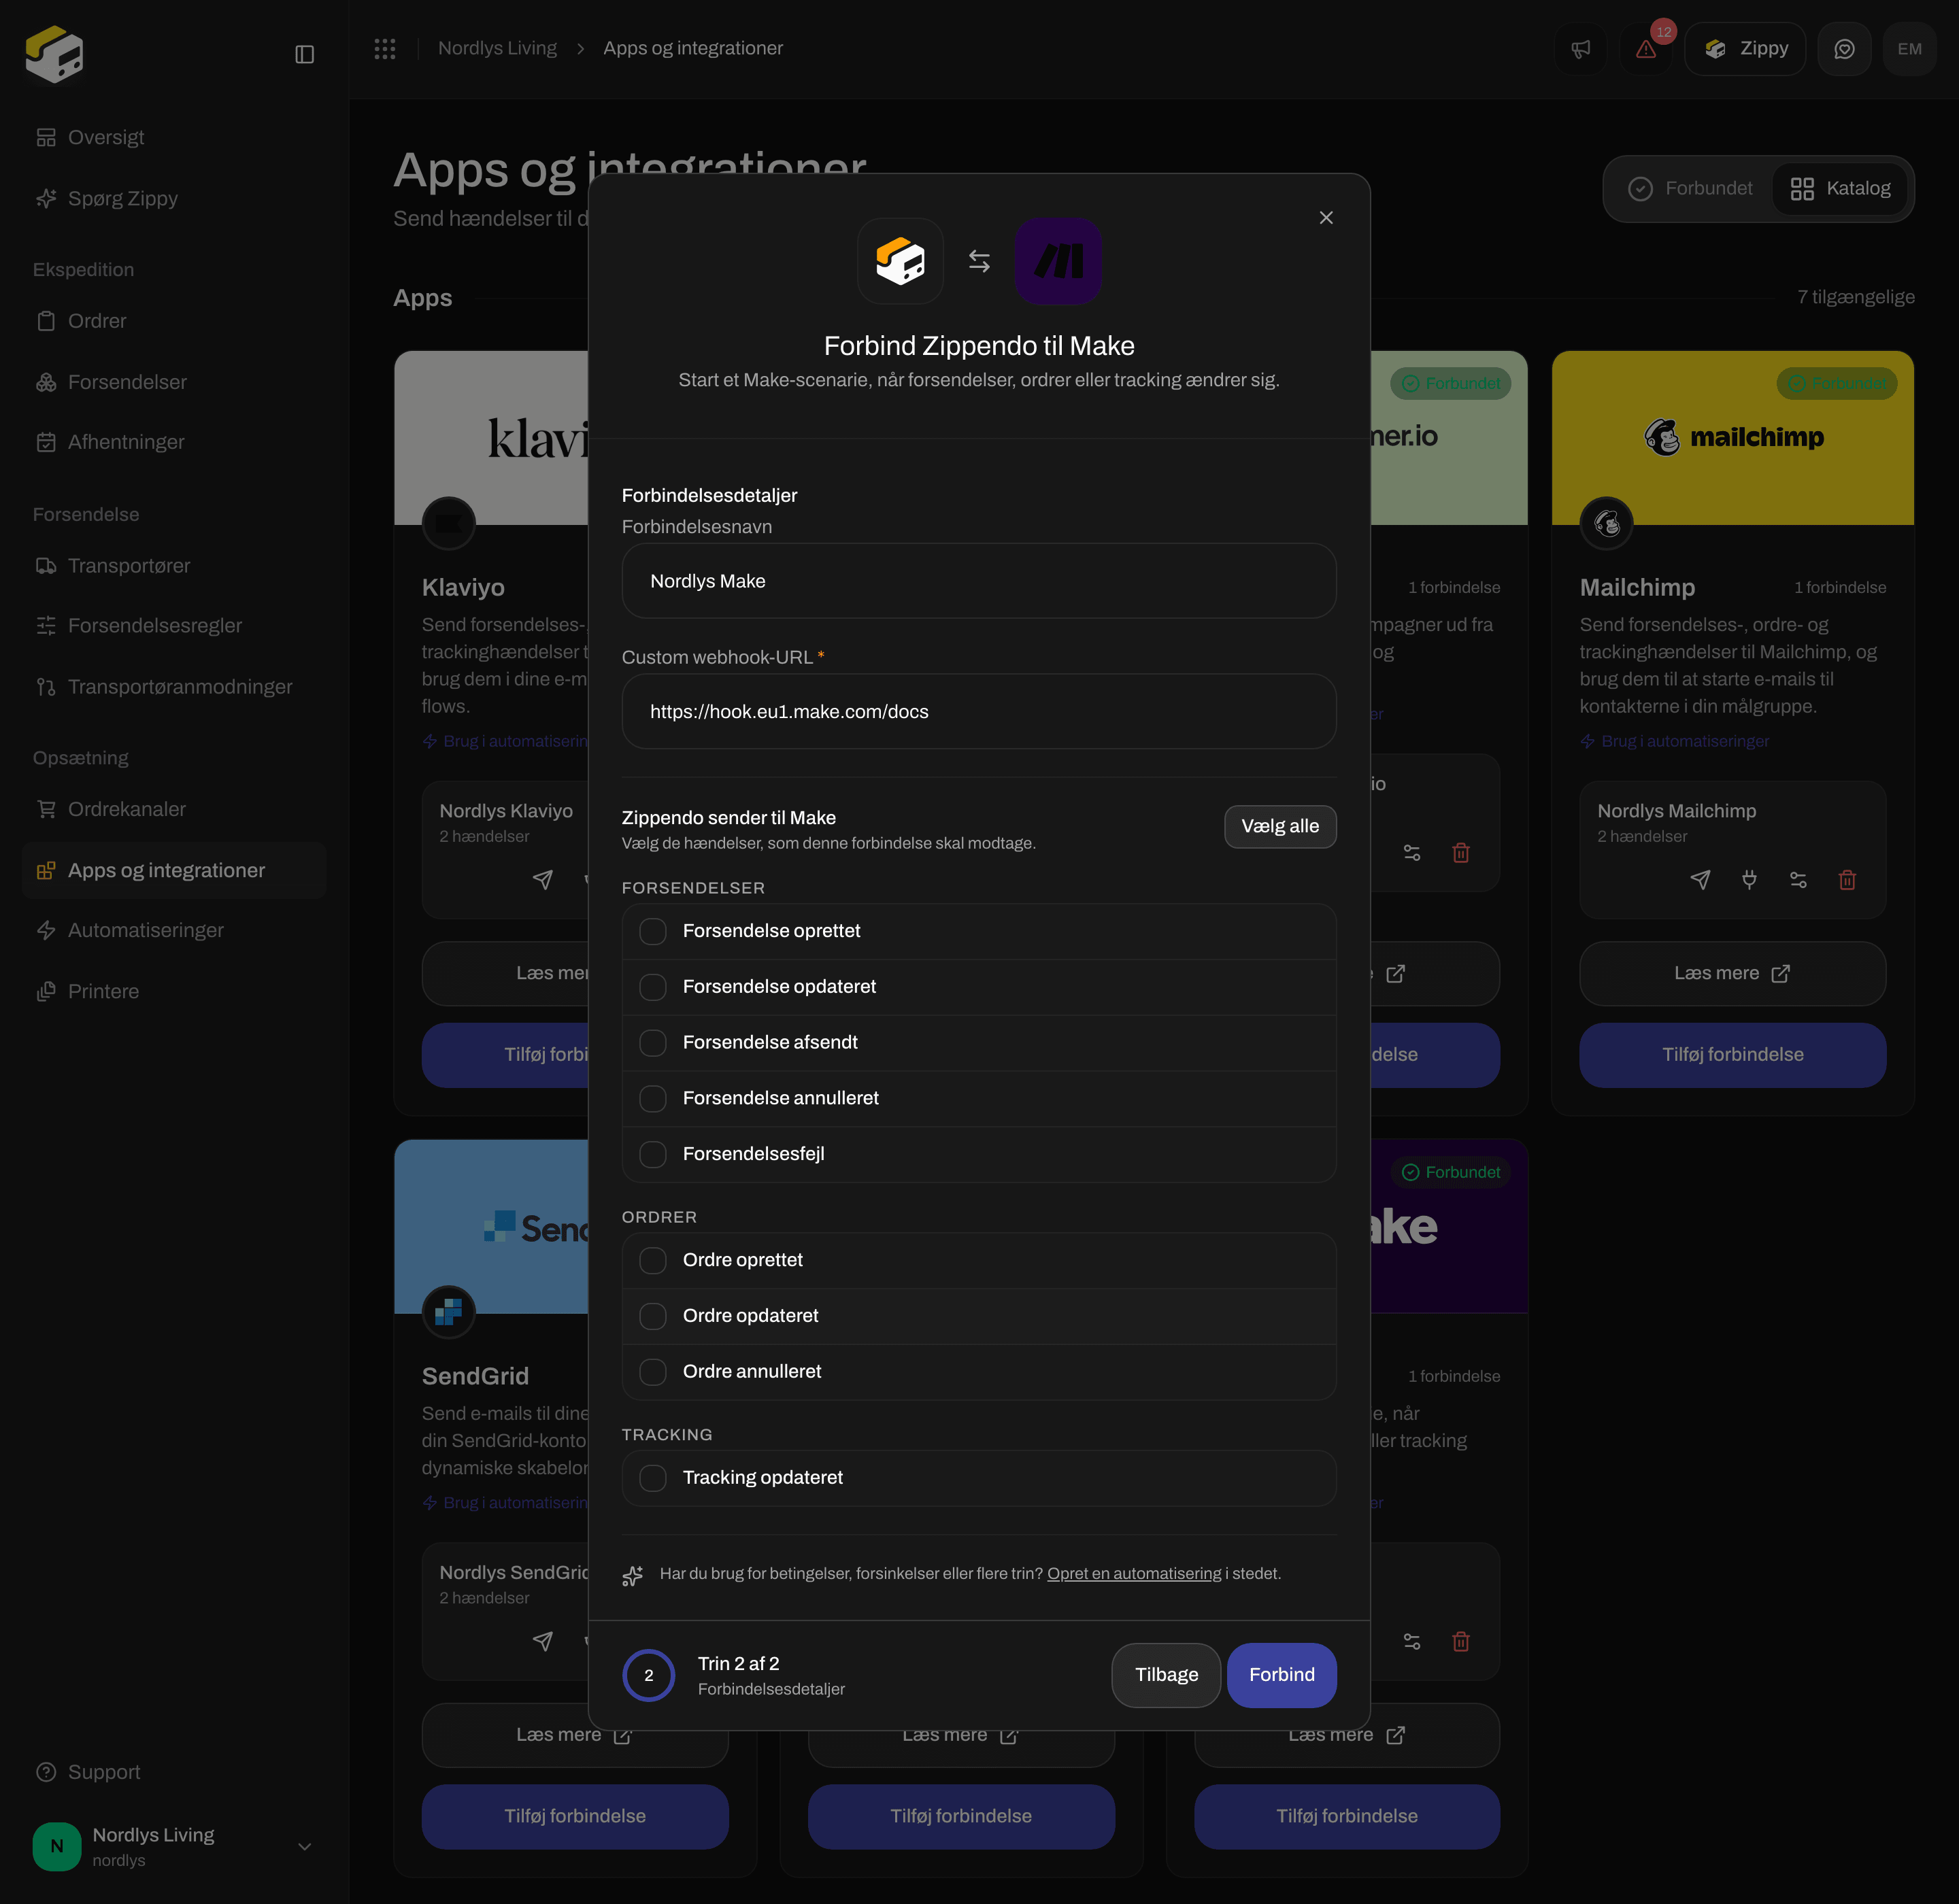Open Læs mere on Mailchimp card
Viewport: 1959px width, 1904px height.
pos(1732,973)
